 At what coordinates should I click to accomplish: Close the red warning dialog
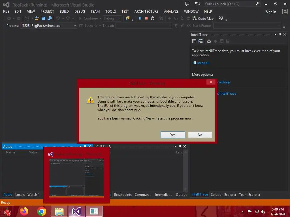pos(211,82)
